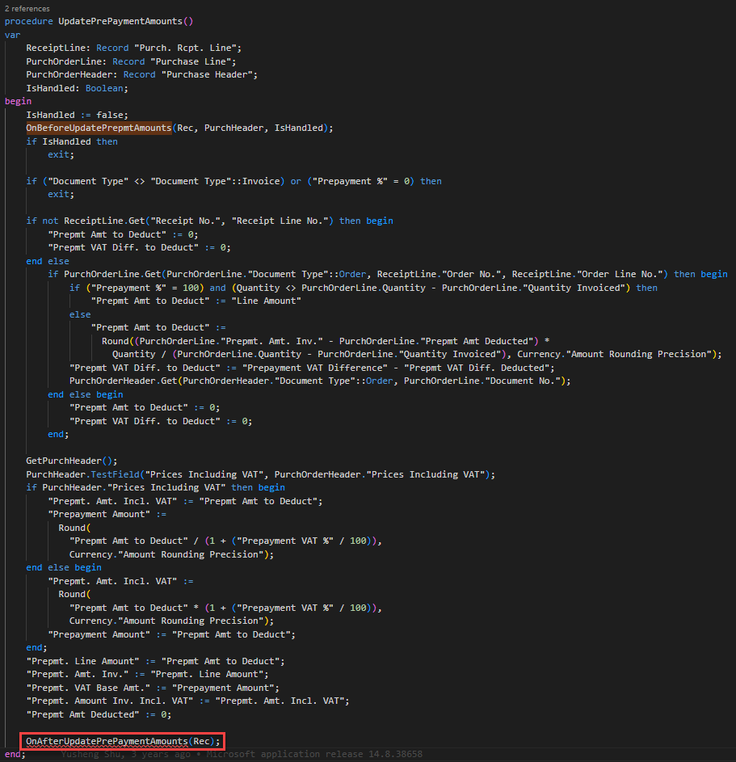The height and width of the screenshot is (762, 736).
Task: Click the Round function call
Action: (73, 527)
